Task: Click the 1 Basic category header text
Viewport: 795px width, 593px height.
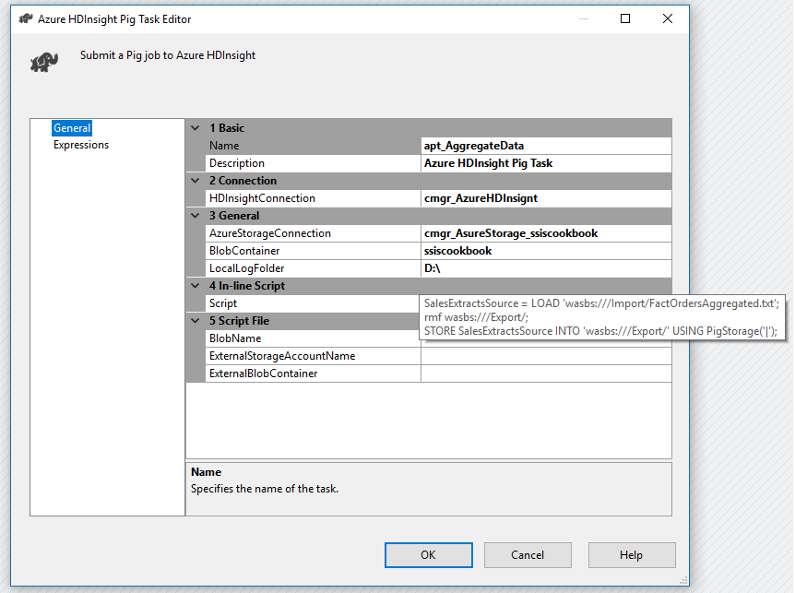Action: click(227, 128)
